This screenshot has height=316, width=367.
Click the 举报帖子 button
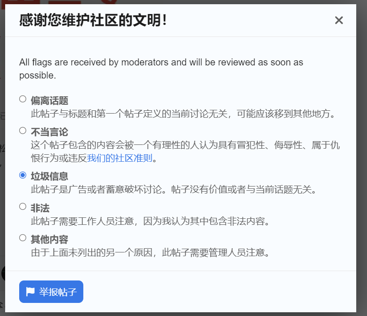tap(51, 292)
